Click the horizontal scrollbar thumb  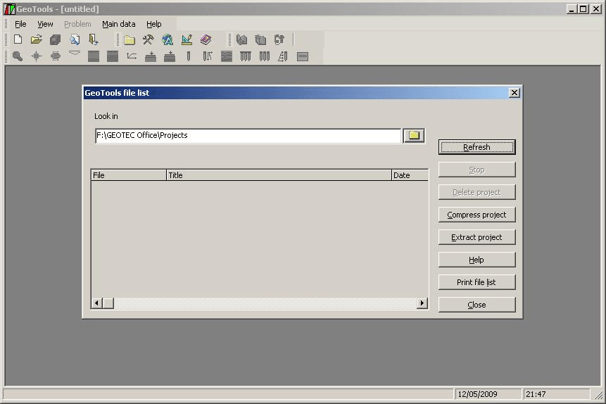108,303
